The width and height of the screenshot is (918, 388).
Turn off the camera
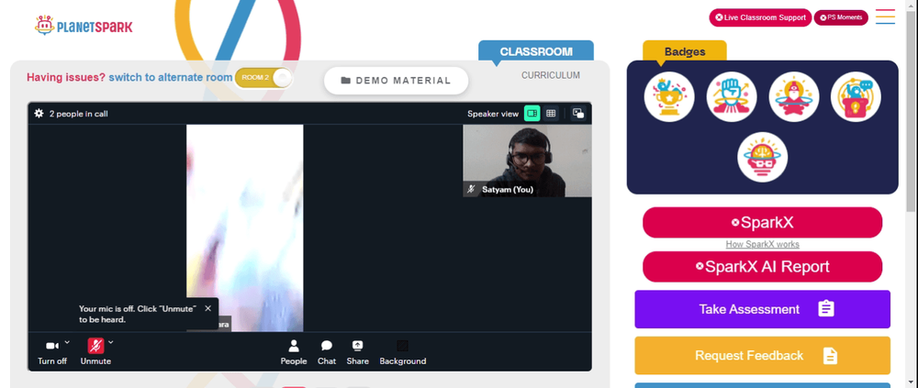coord(52,351)
